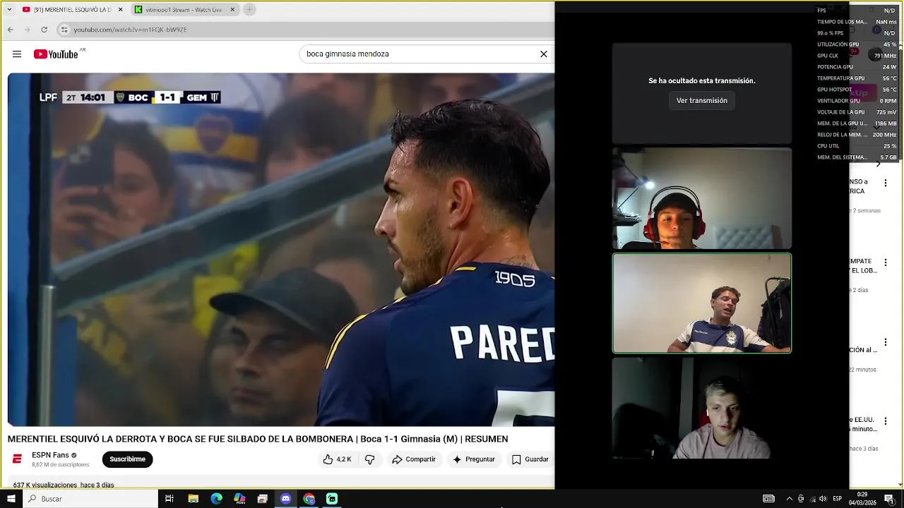
Task: Dislike the video using the thumbs-down icon
Action: pyautogui.click(x=369, y=459)
